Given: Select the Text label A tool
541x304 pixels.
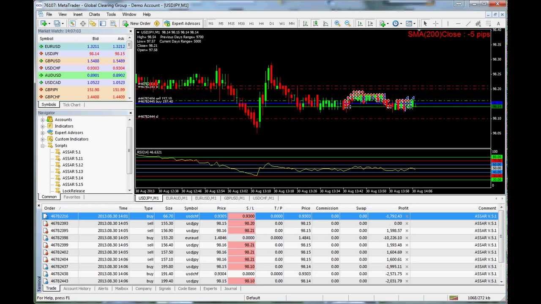Looking at the screenshot, I should click(x=498, y=24).
